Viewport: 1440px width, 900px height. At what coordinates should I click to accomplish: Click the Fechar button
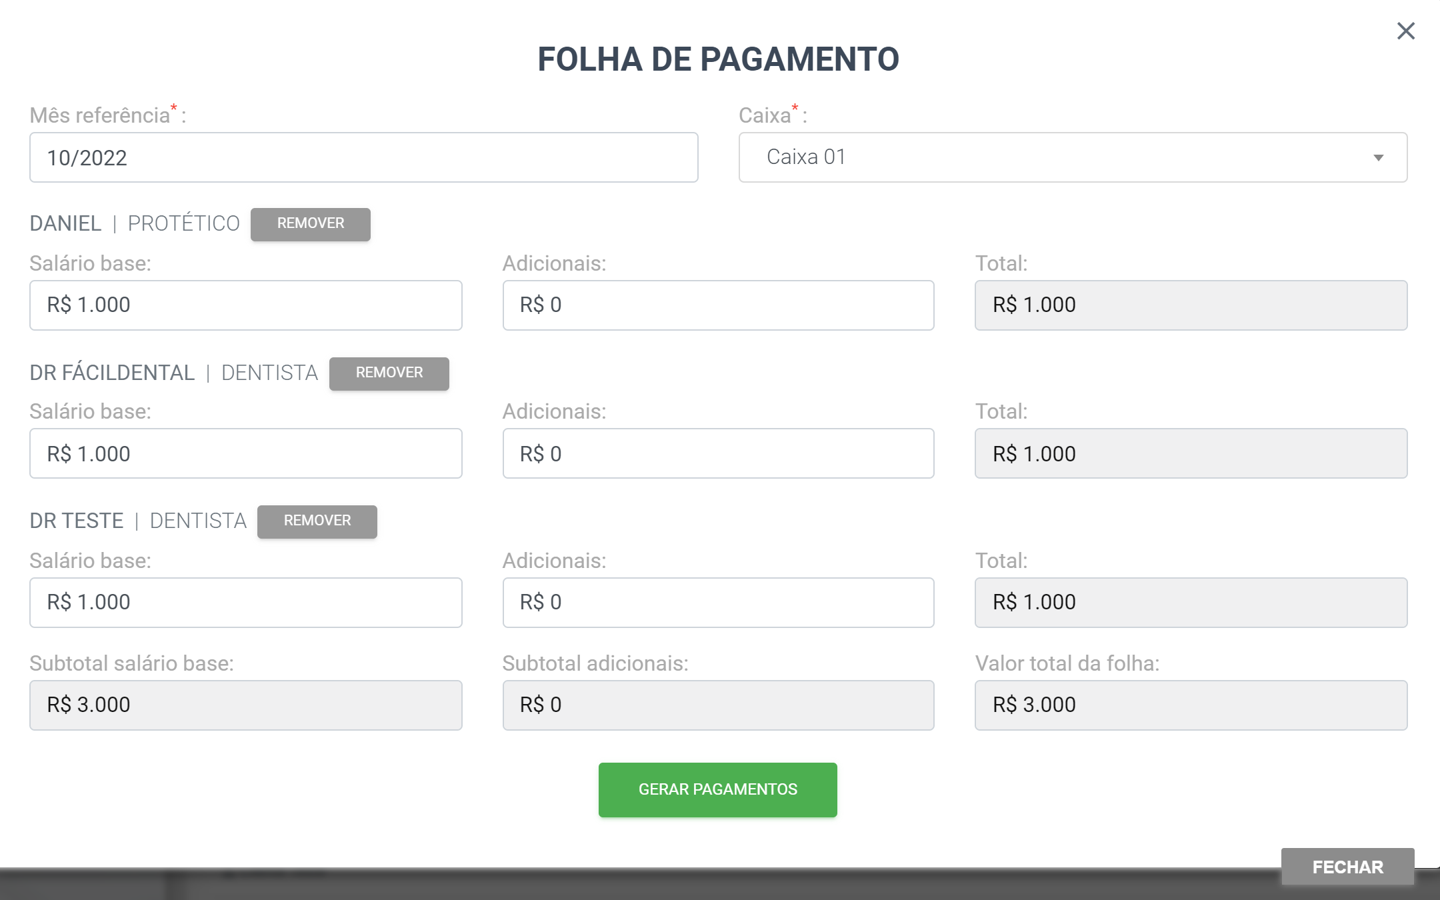pyautogui.click(x=1347, y=867)
